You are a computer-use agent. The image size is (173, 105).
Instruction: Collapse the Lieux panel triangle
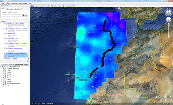(1, 21)
